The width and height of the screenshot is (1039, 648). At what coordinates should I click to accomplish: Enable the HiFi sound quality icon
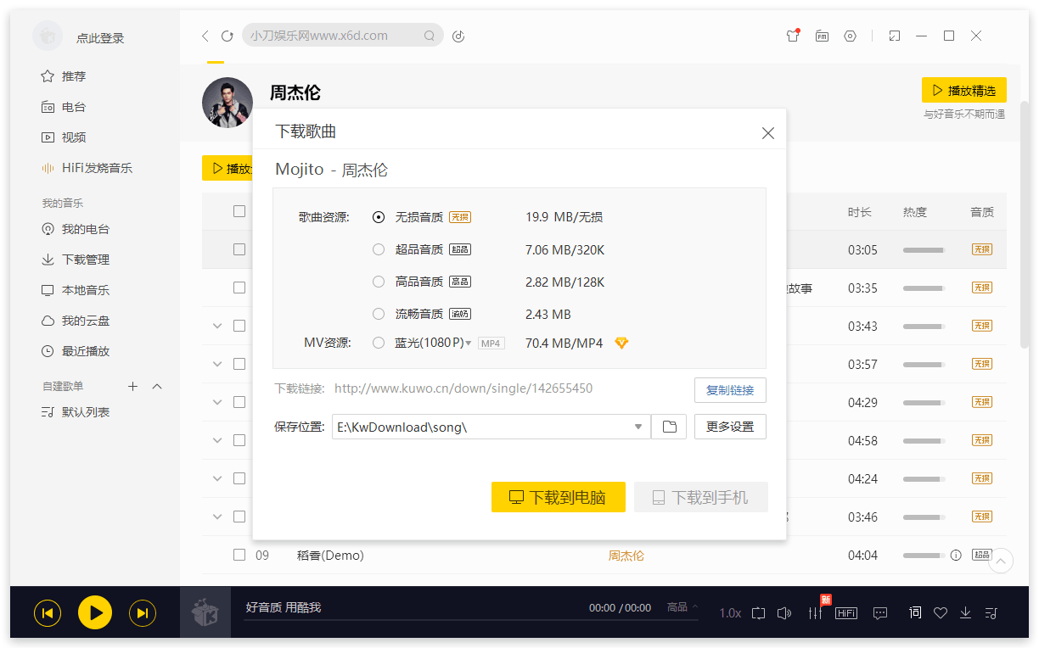[x=845, y=612]
